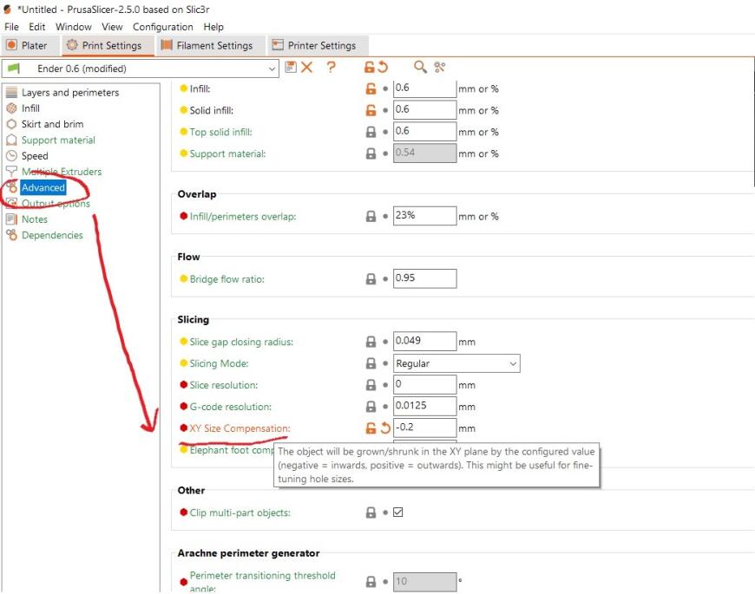The width and height of the screenshot is (755, 594).
Task: Click the G-code resolution label link
Action: pyautogui.click(x=230, y=407)
